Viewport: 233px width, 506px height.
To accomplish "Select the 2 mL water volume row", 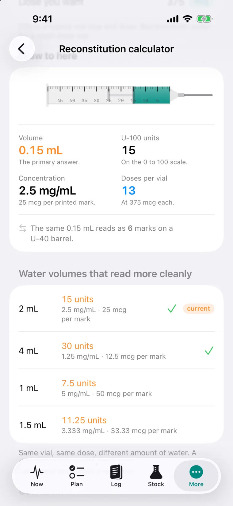I will pyautogui.click(x=116, y=309).
